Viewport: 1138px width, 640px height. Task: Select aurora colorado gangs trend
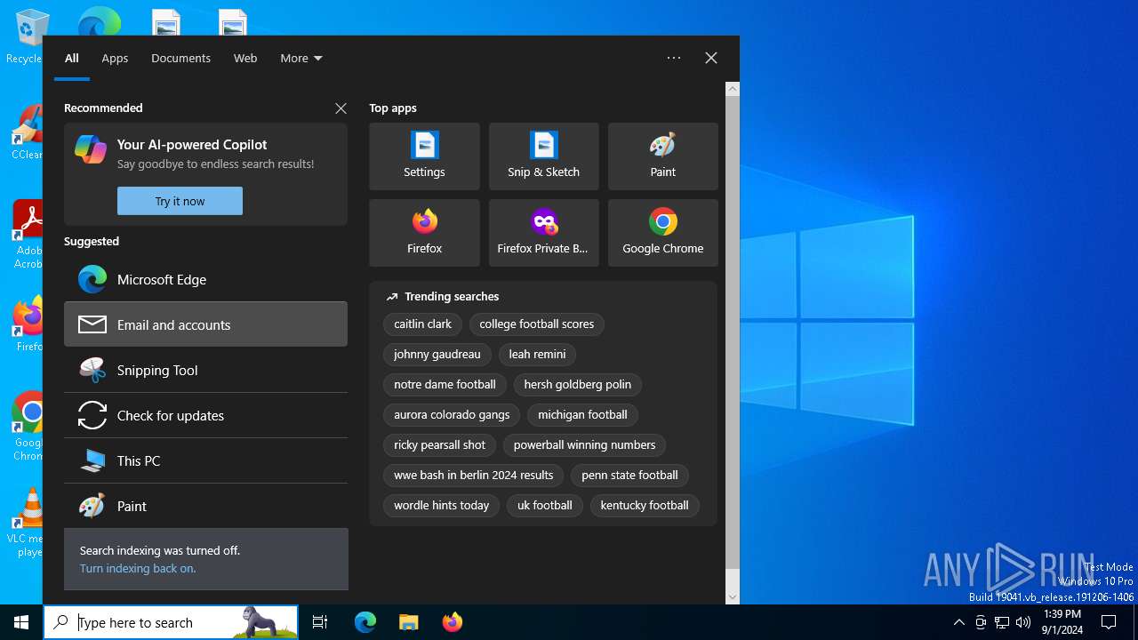click(452, 415)
